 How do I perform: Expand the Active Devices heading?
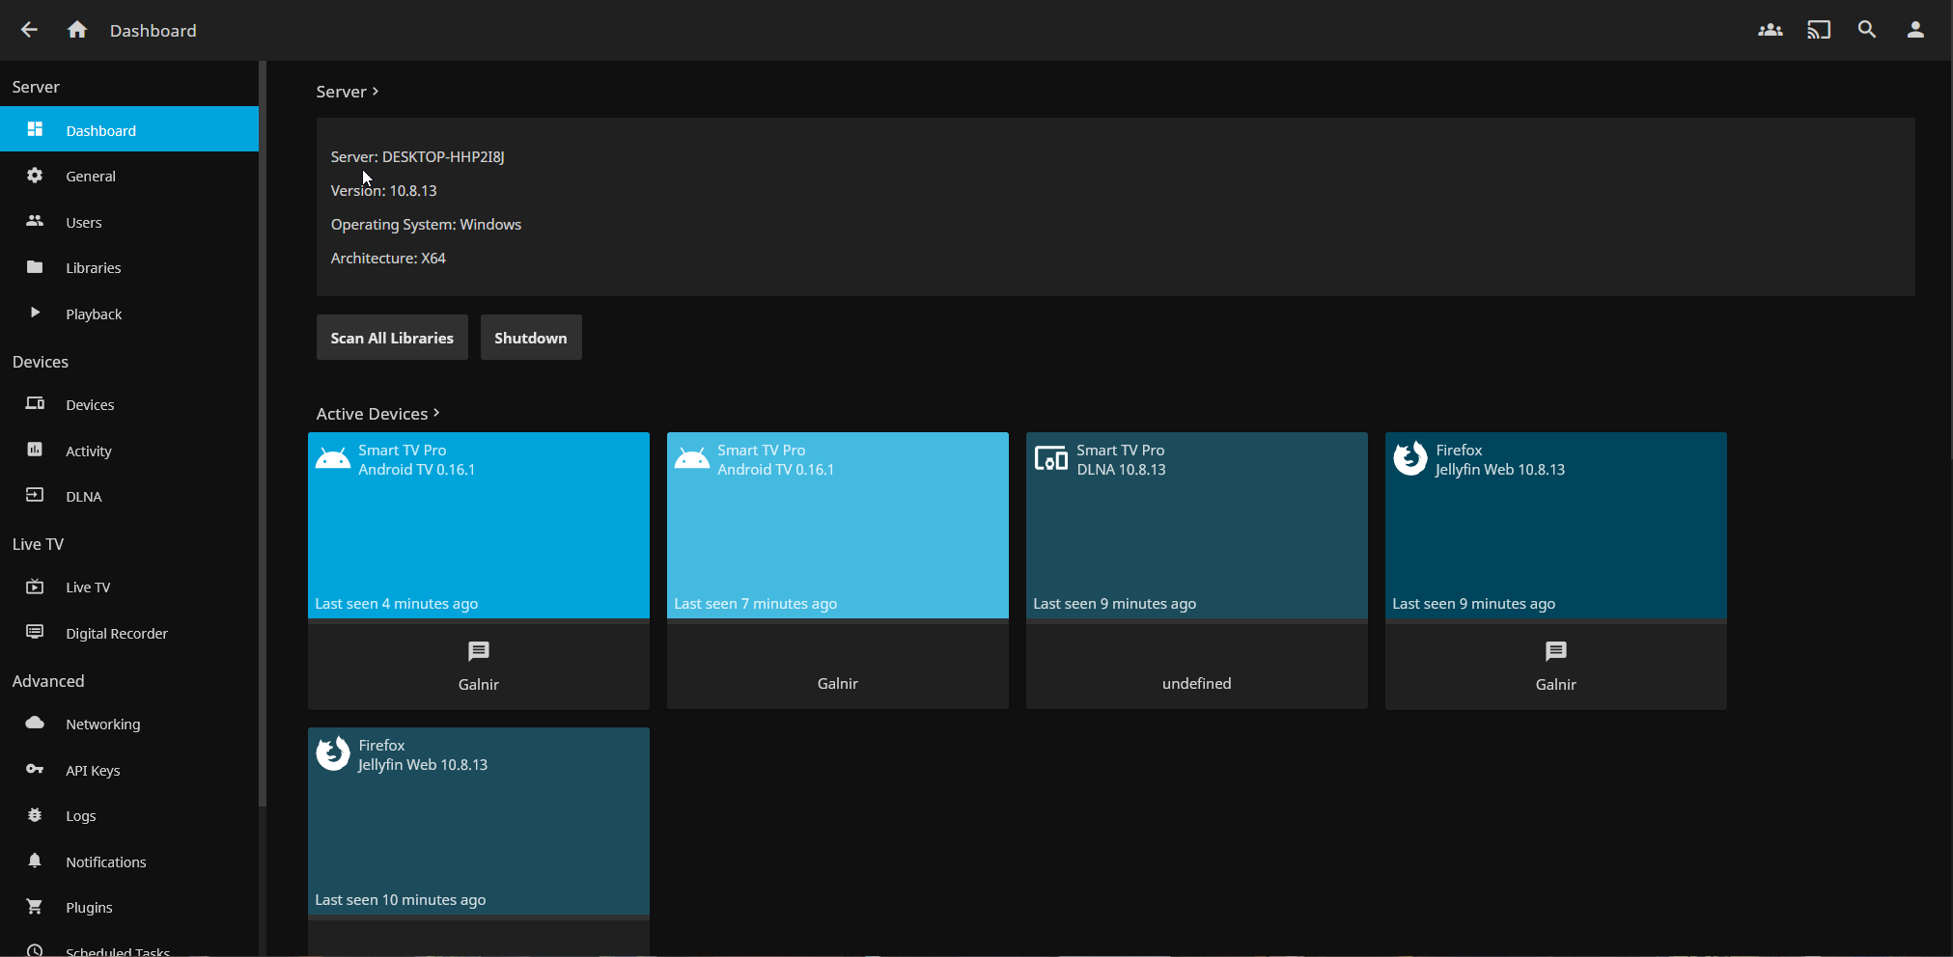377,414
